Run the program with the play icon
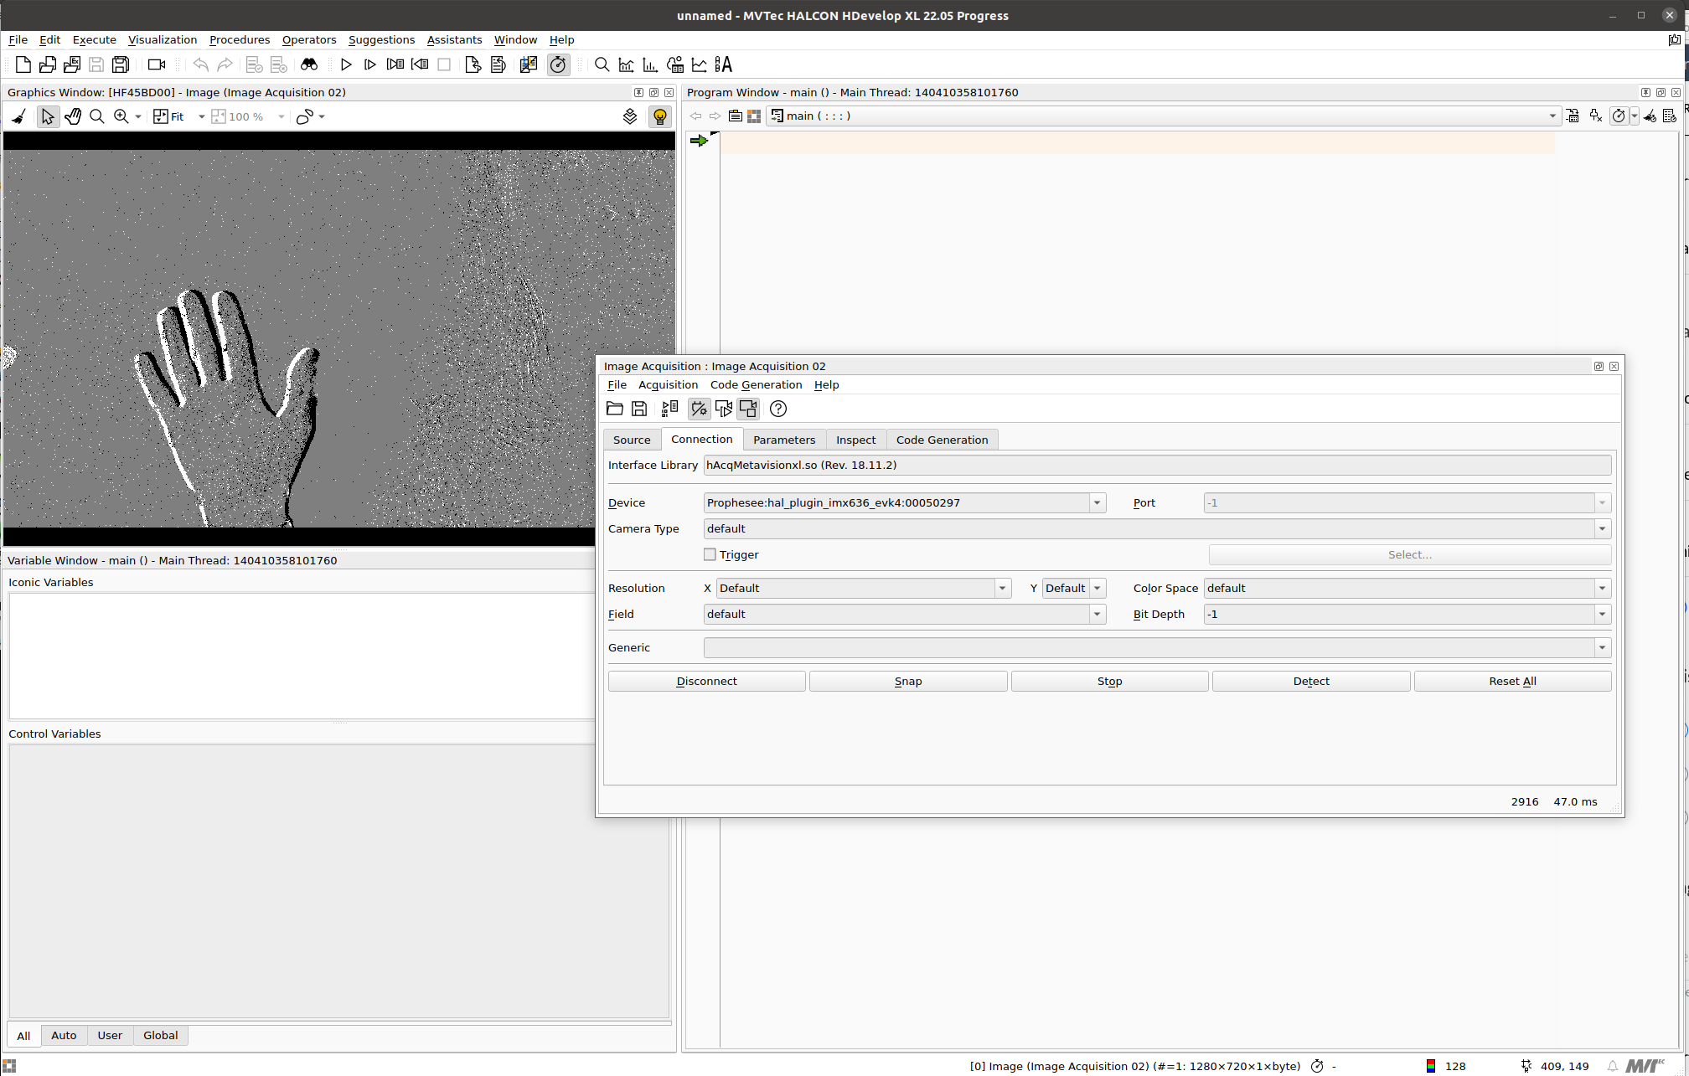Image resolution: width=1689 pixels, height=1076 pixels. 346,64
